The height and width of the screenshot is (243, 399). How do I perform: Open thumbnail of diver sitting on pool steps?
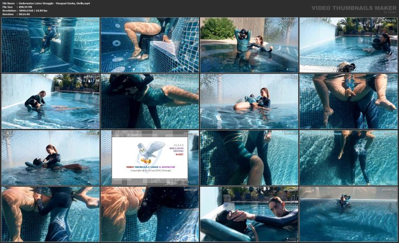pos(50,45)
